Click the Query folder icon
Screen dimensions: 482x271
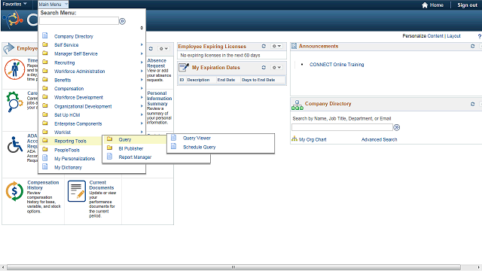click(109, 139)
